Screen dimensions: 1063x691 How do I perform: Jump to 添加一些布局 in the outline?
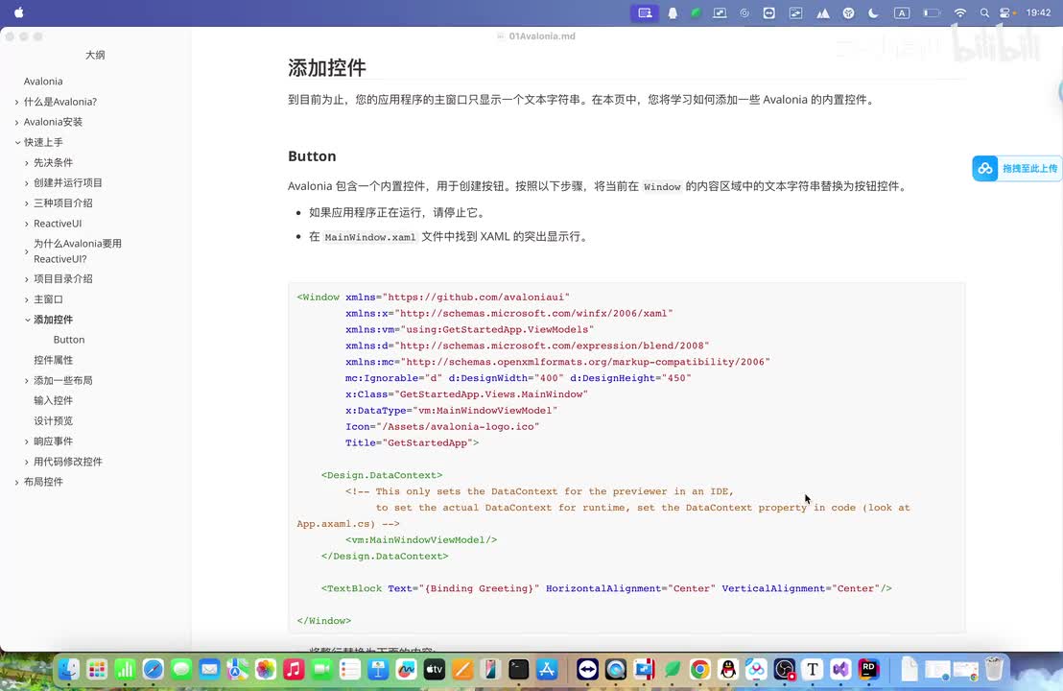point(63,380)
